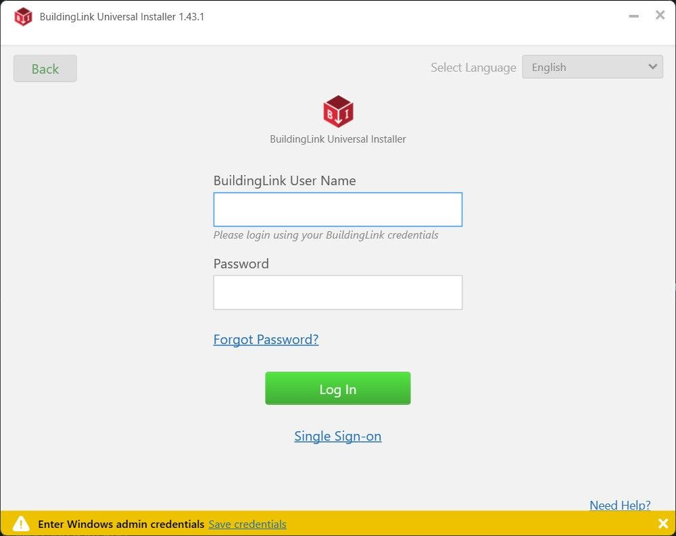Open the Select Language dropdown
Viewport: 676px width, 536px height.
(x=592, y=67)
